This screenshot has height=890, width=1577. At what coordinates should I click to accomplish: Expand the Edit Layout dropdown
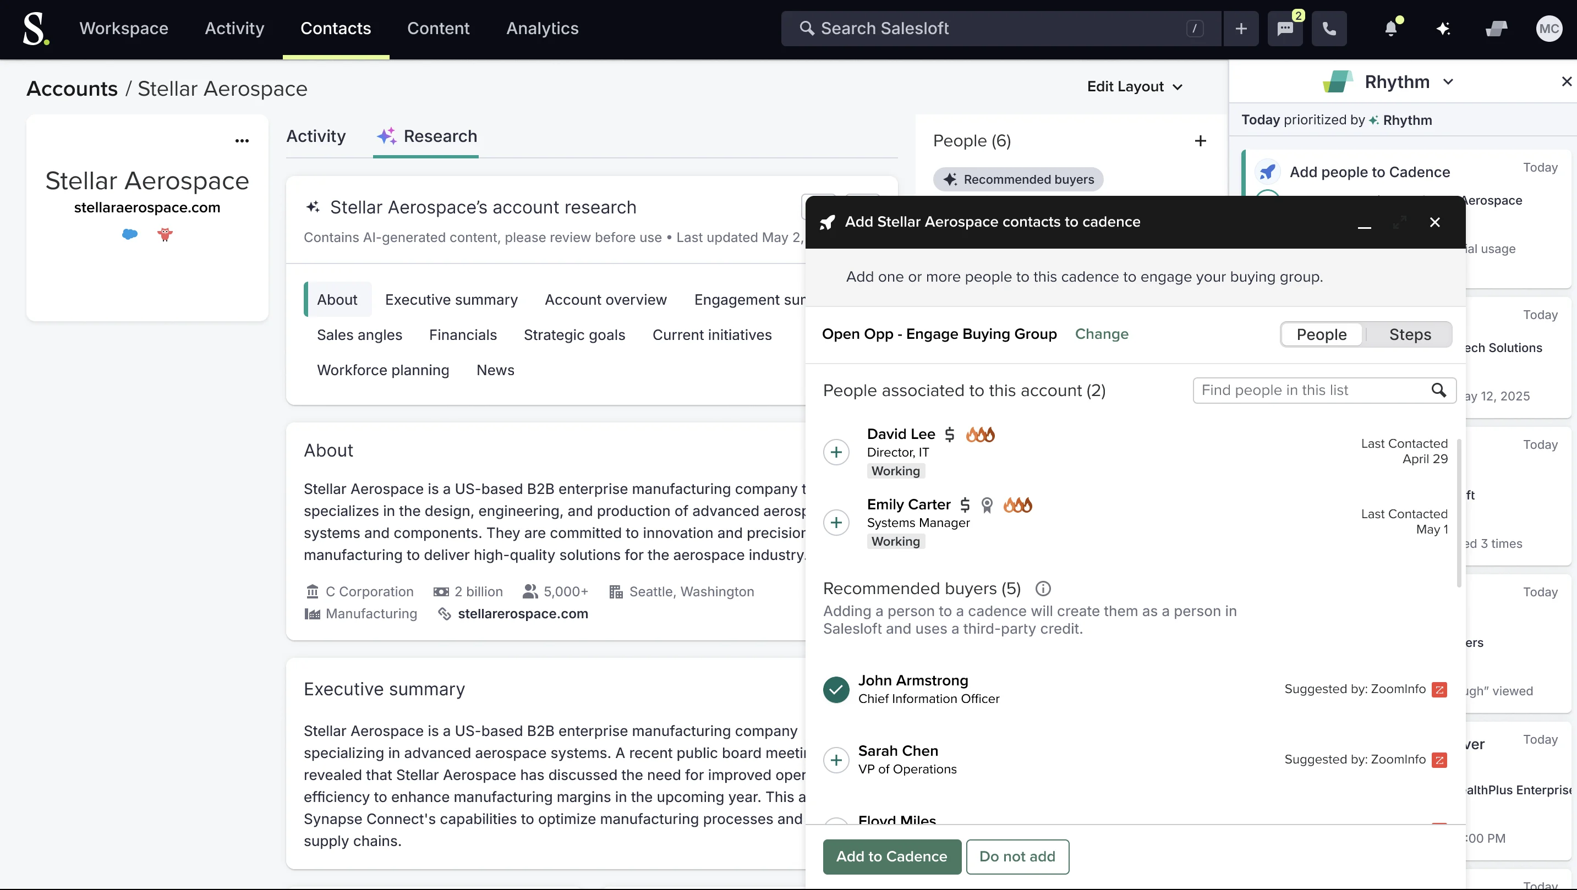click(1135, 86)
